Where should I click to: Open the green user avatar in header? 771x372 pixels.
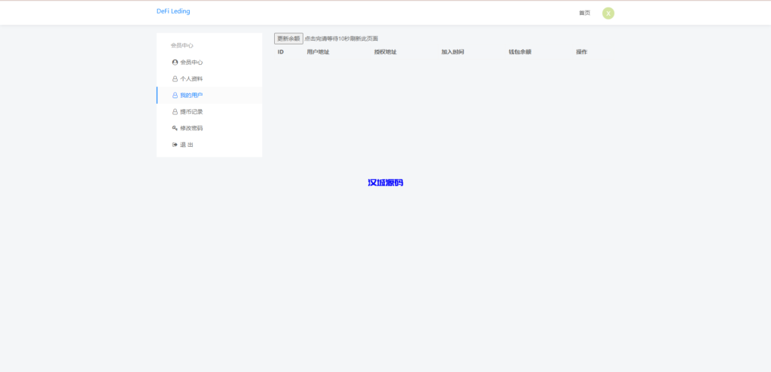coord(608,13)
